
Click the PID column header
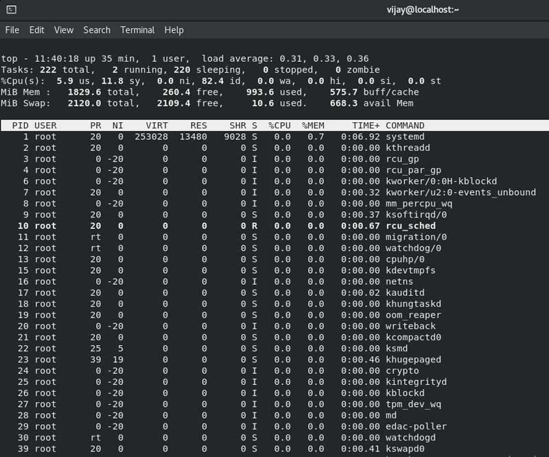pyautogui.click(x=19, y=126)
